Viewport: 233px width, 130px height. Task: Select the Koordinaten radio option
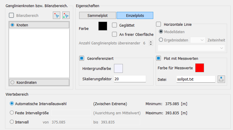click(x=12, y=82)
